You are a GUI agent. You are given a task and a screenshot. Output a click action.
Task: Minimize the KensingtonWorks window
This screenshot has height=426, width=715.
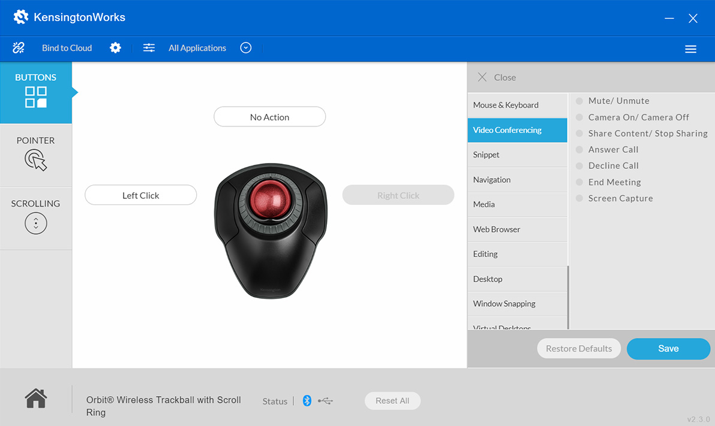click(x=669, y=18)
